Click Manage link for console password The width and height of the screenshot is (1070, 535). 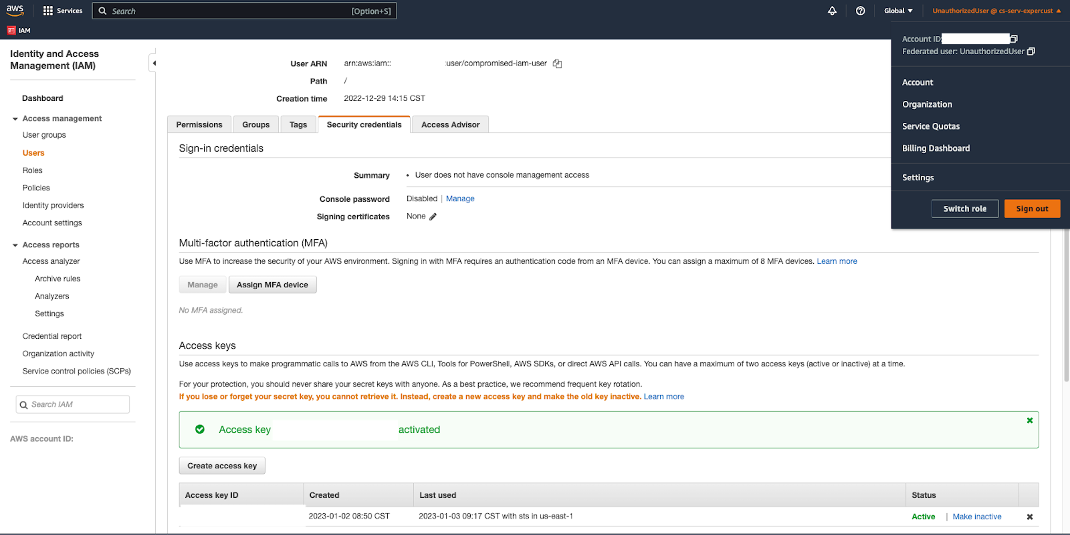460,198
